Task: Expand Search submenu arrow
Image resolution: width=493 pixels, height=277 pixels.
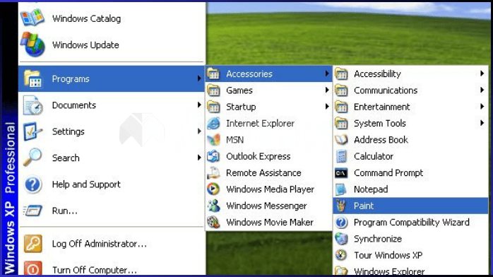Action: 199,158
